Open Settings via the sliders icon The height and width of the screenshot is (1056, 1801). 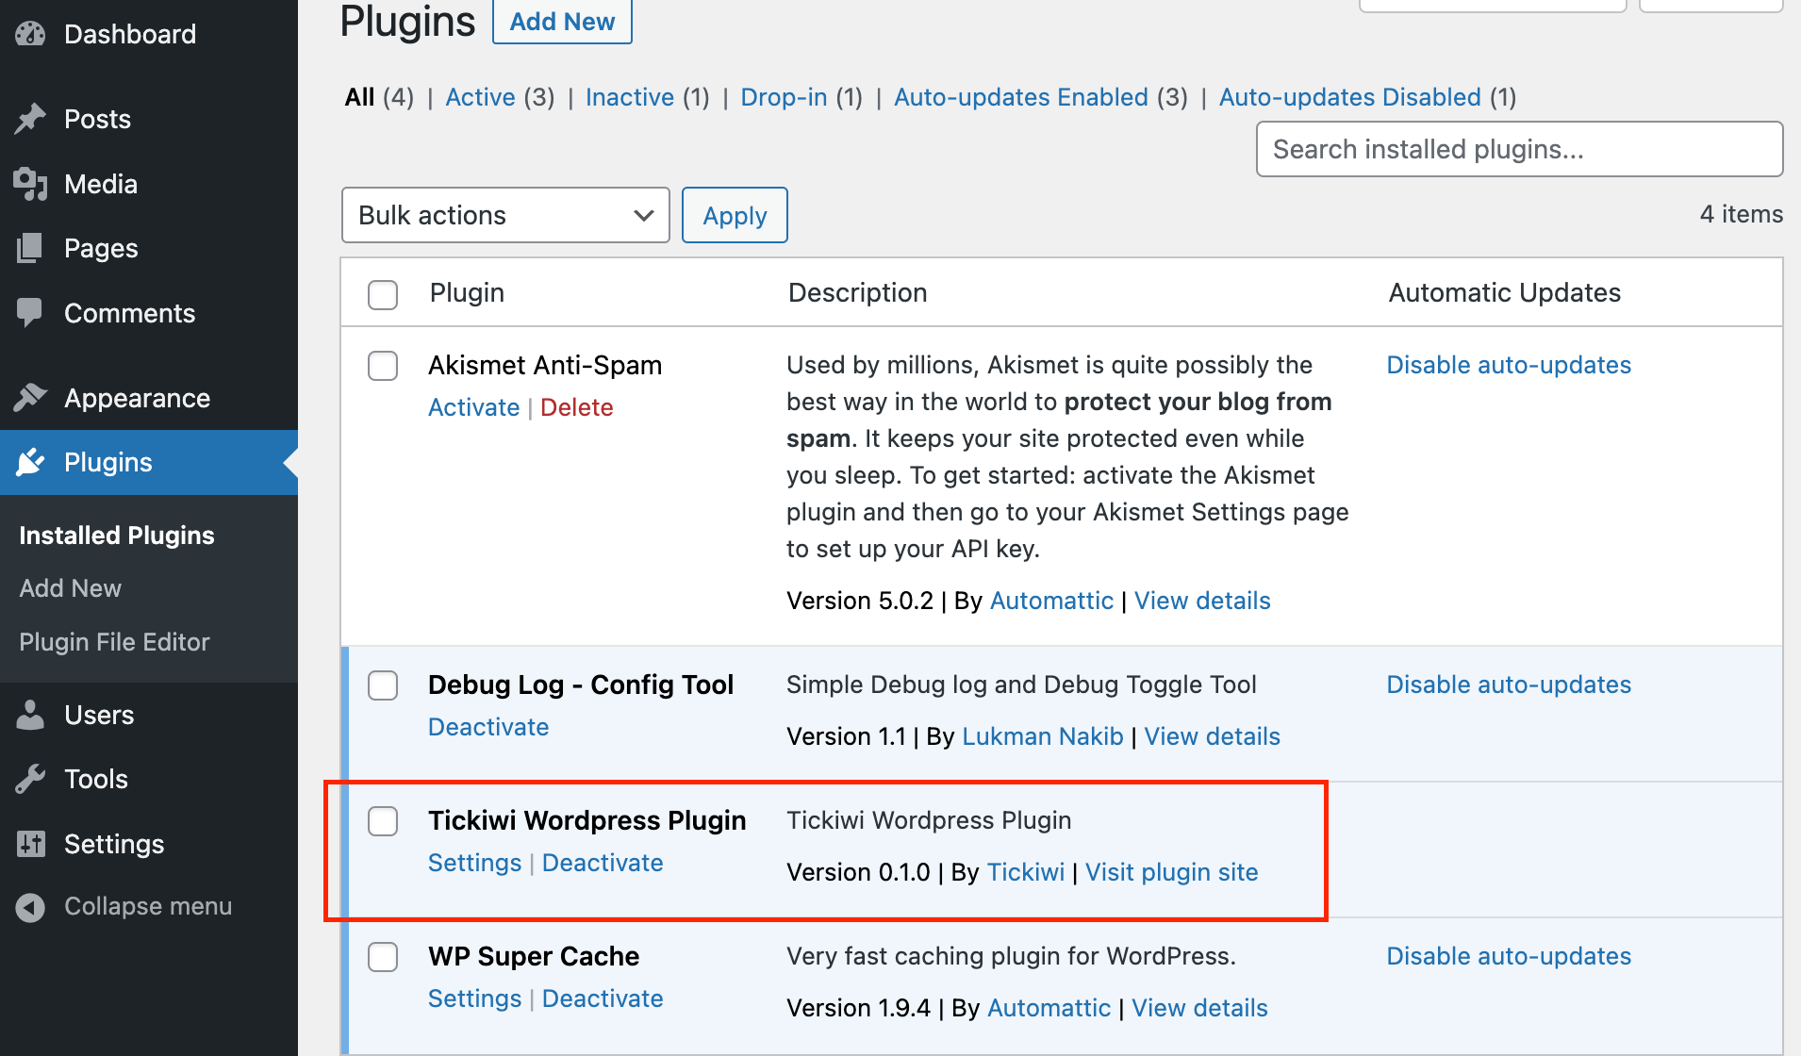(x=30, y=844)
